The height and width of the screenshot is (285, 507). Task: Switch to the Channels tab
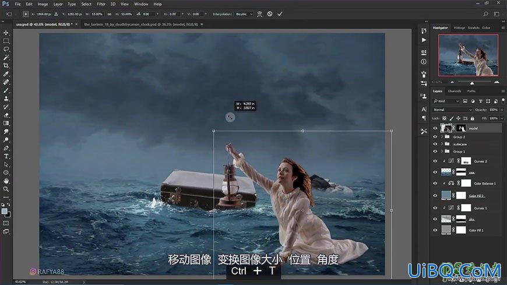click(455, 92)
